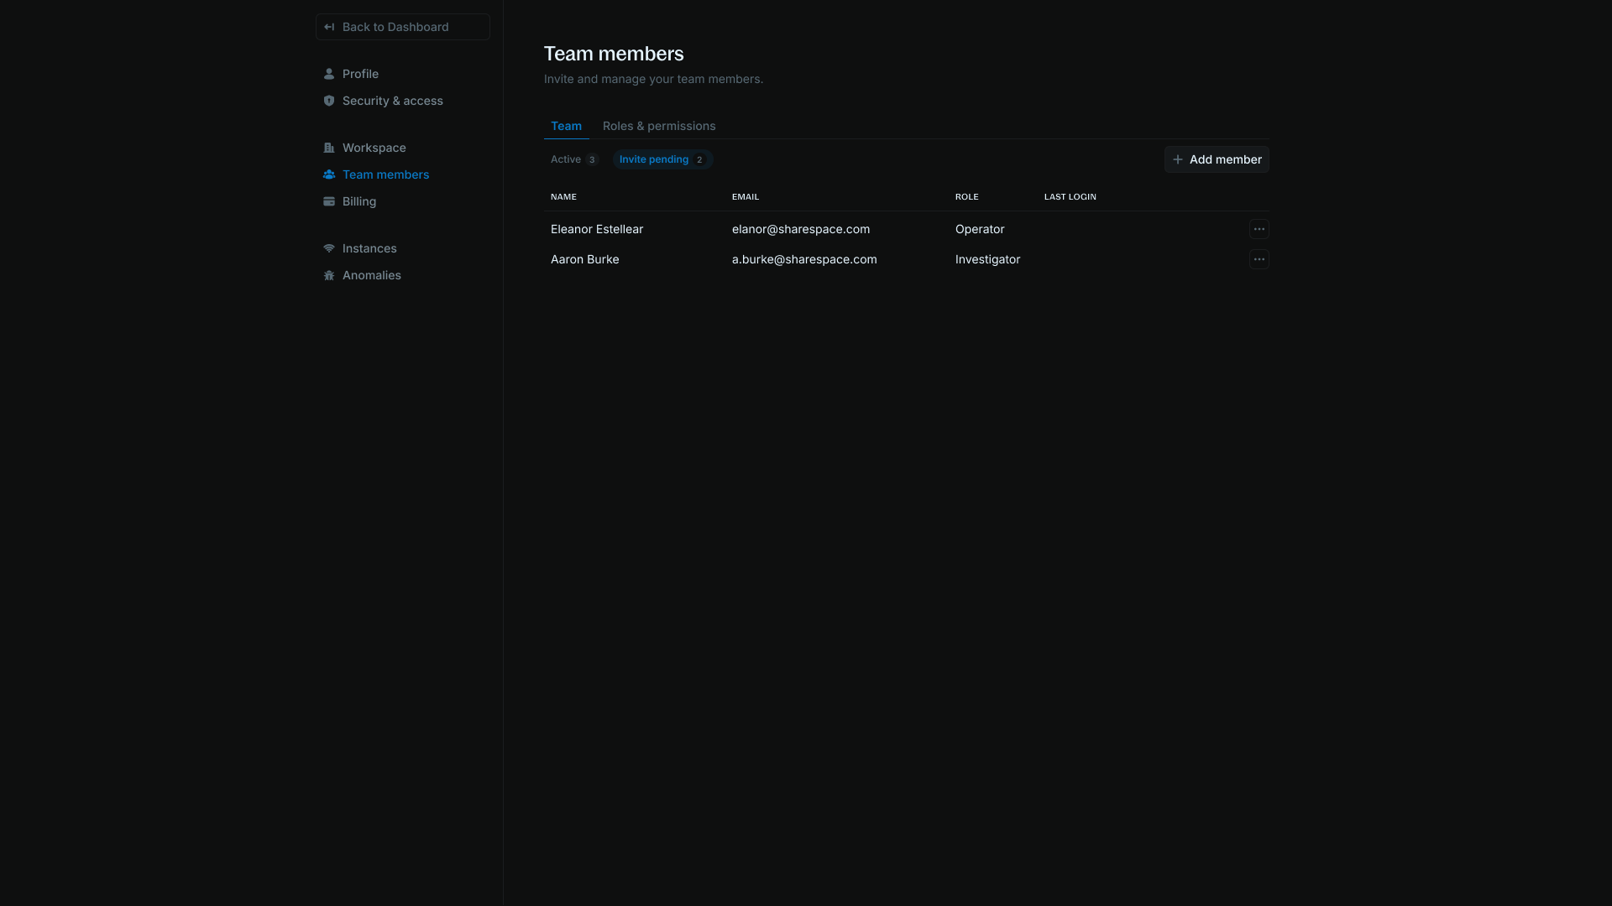Click the plus icon on Add member
The image size is (1612, 906).
pos(1178,159)
